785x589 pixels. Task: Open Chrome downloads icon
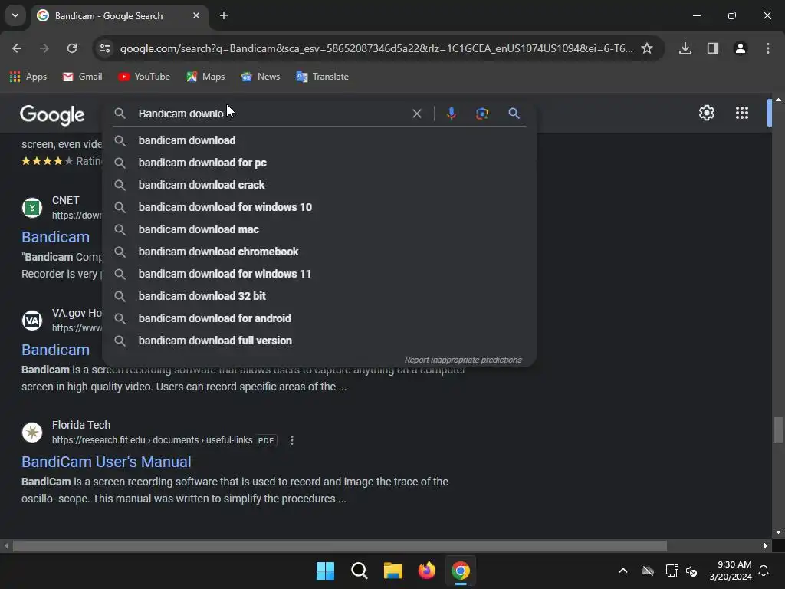click(685, 48)
